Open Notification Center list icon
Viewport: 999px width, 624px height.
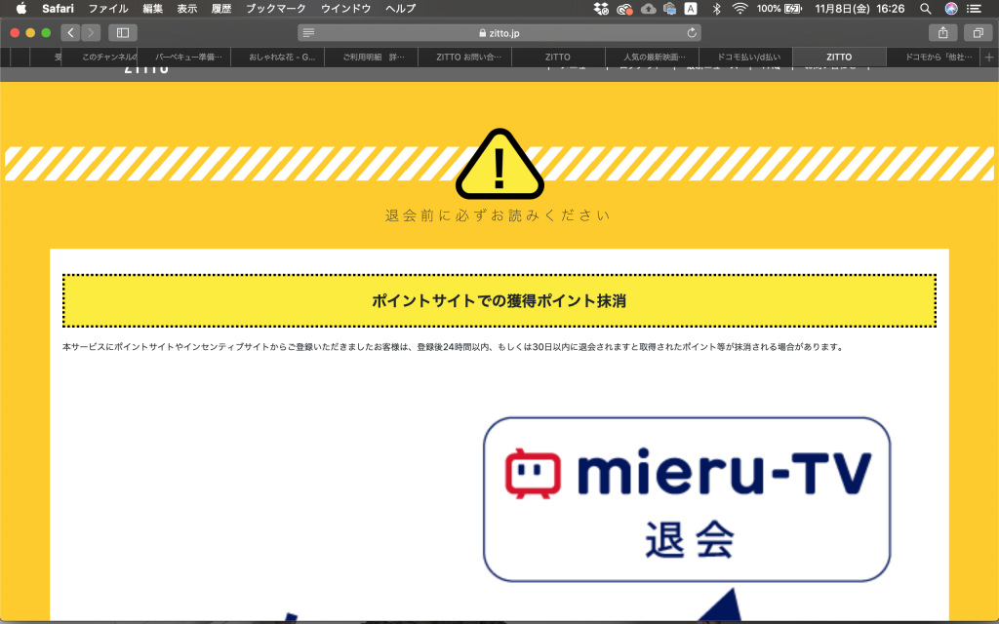pos(975,8)
